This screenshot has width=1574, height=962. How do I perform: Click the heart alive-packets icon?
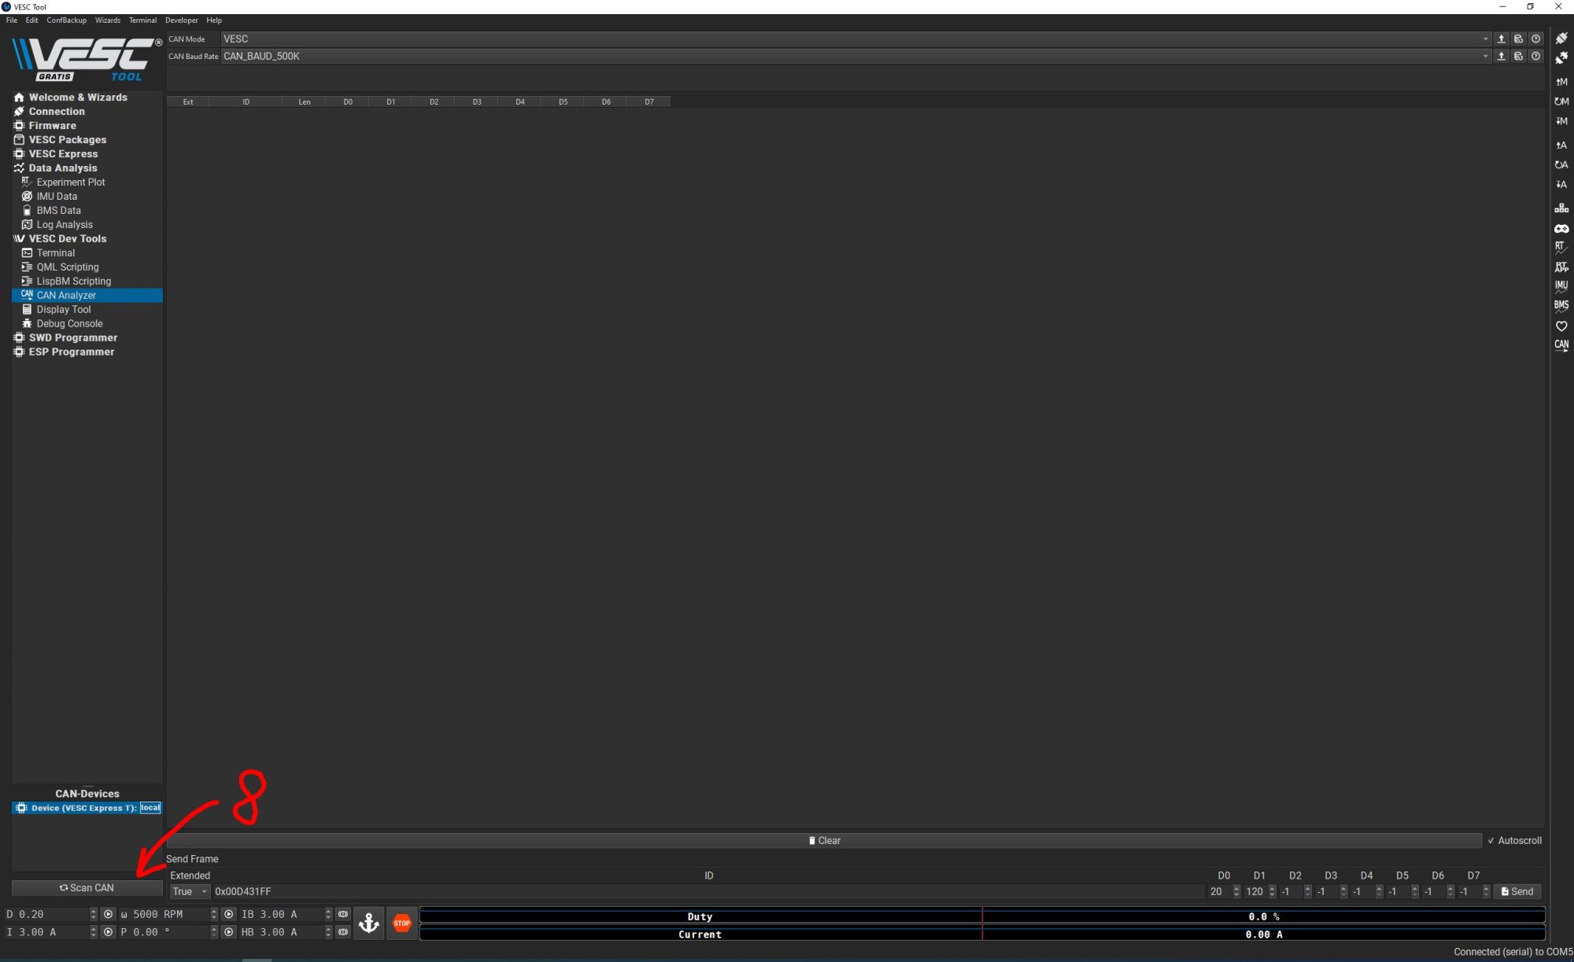[1561, 326]
